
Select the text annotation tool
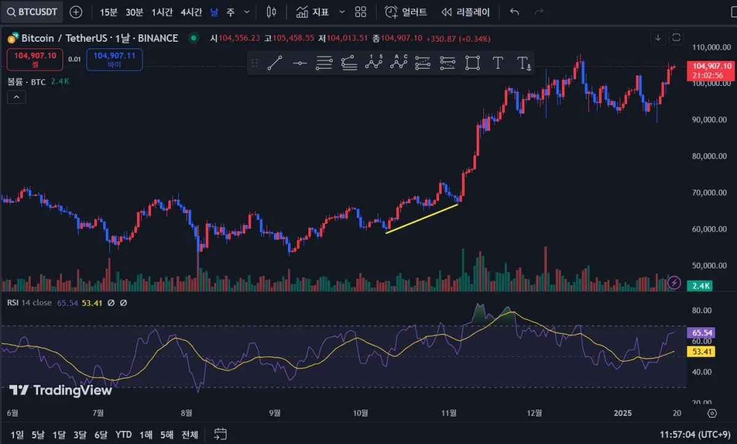[497, 63]
